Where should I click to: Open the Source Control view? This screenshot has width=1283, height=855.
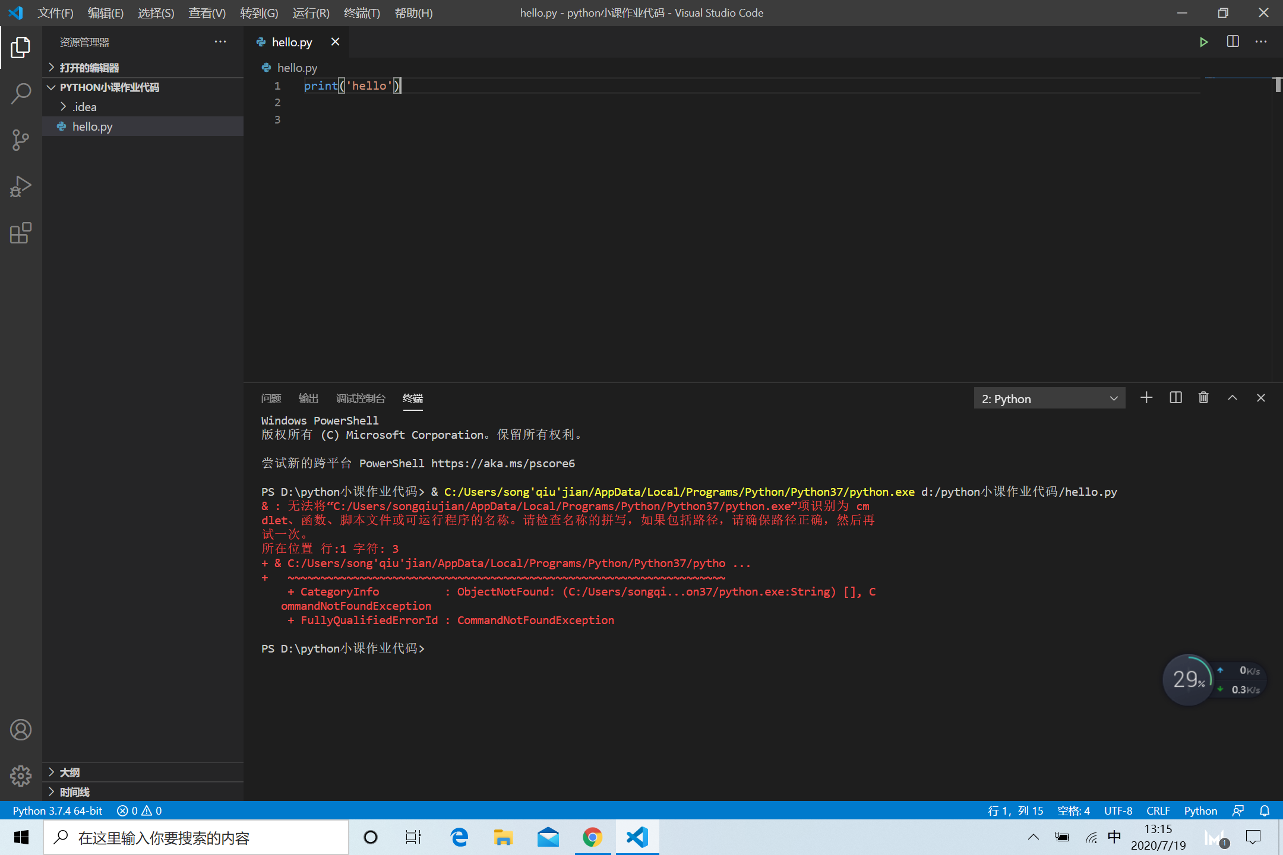(21, 140)
